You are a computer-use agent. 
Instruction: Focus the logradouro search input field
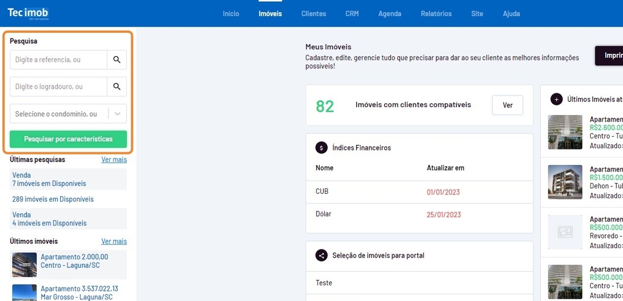(58, 87)
